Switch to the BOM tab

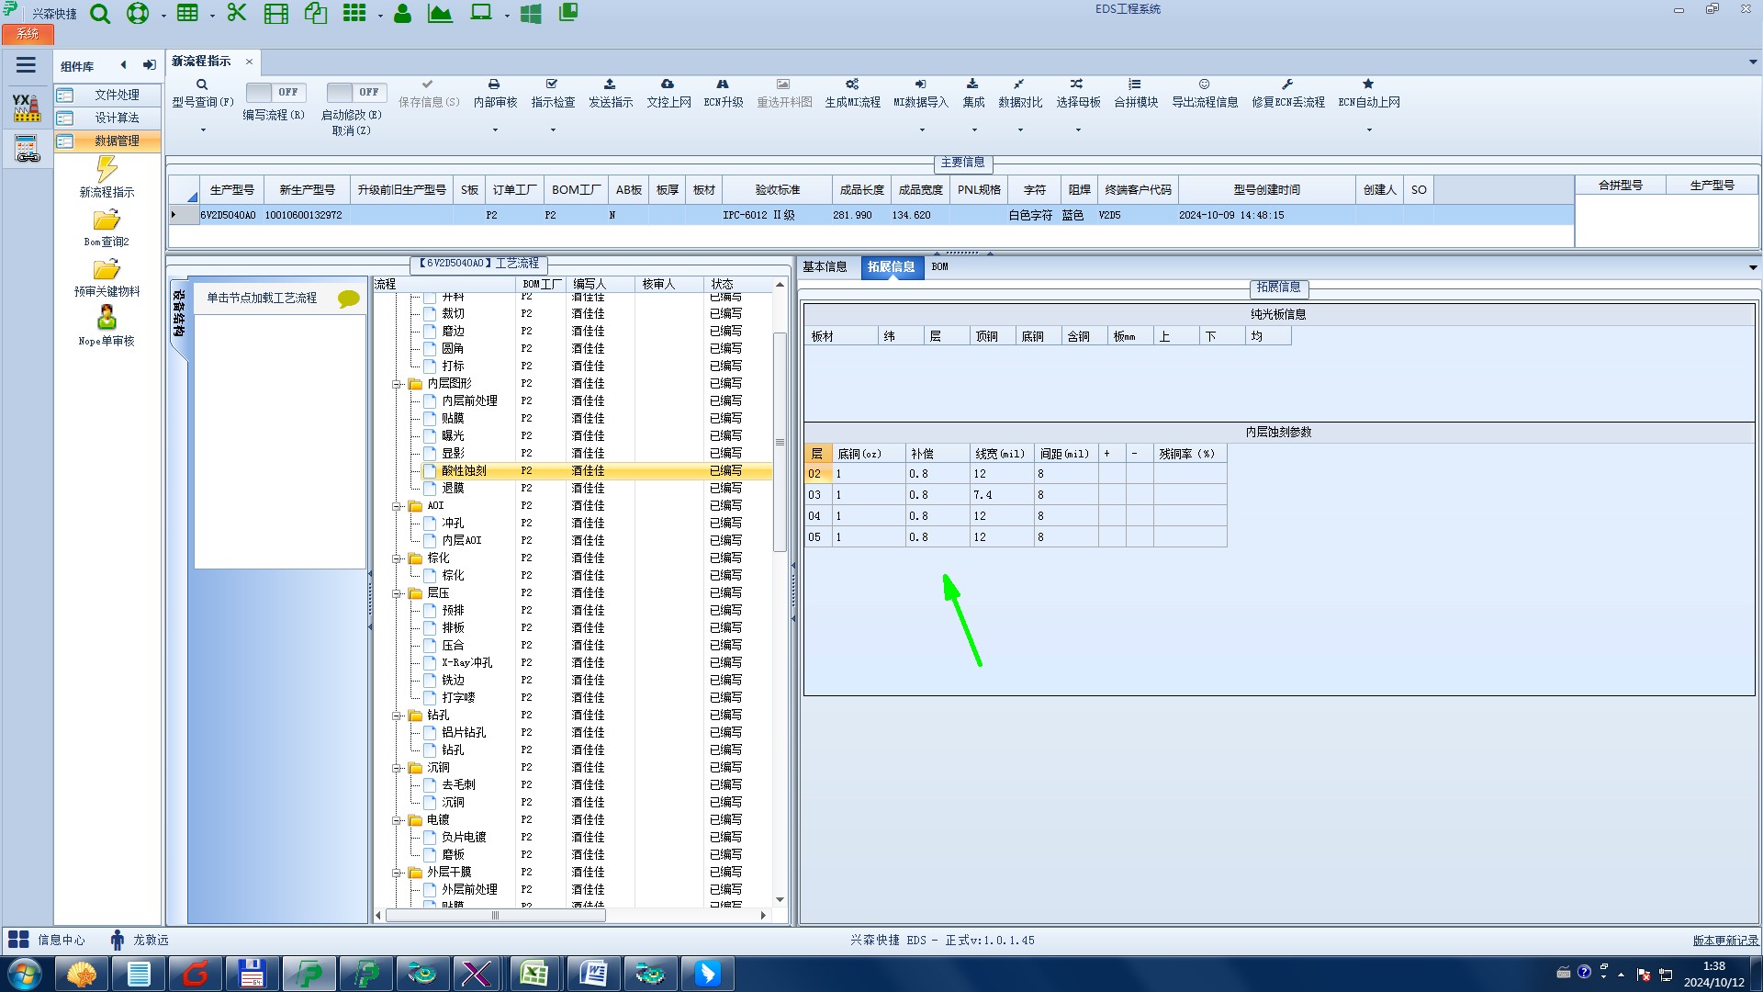tap(939, 266)
